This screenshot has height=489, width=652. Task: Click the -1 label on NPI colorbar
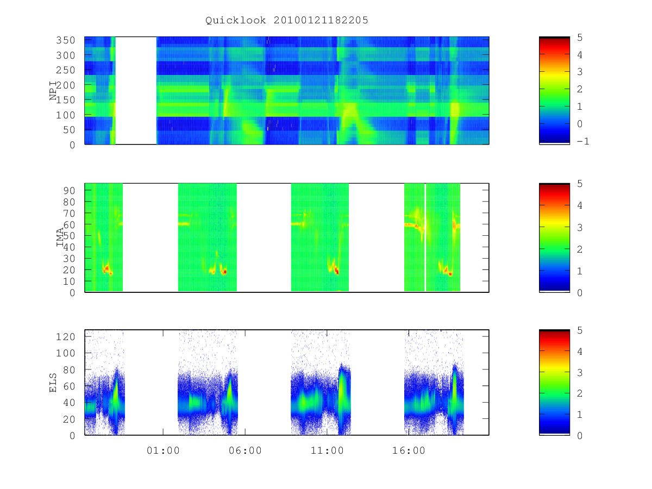(x=583, y=141)
